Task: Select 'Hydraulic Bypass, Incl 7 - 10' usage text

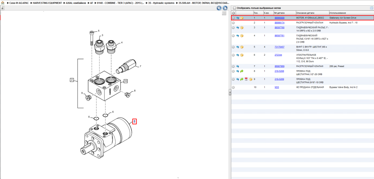Action: (343, 23)
